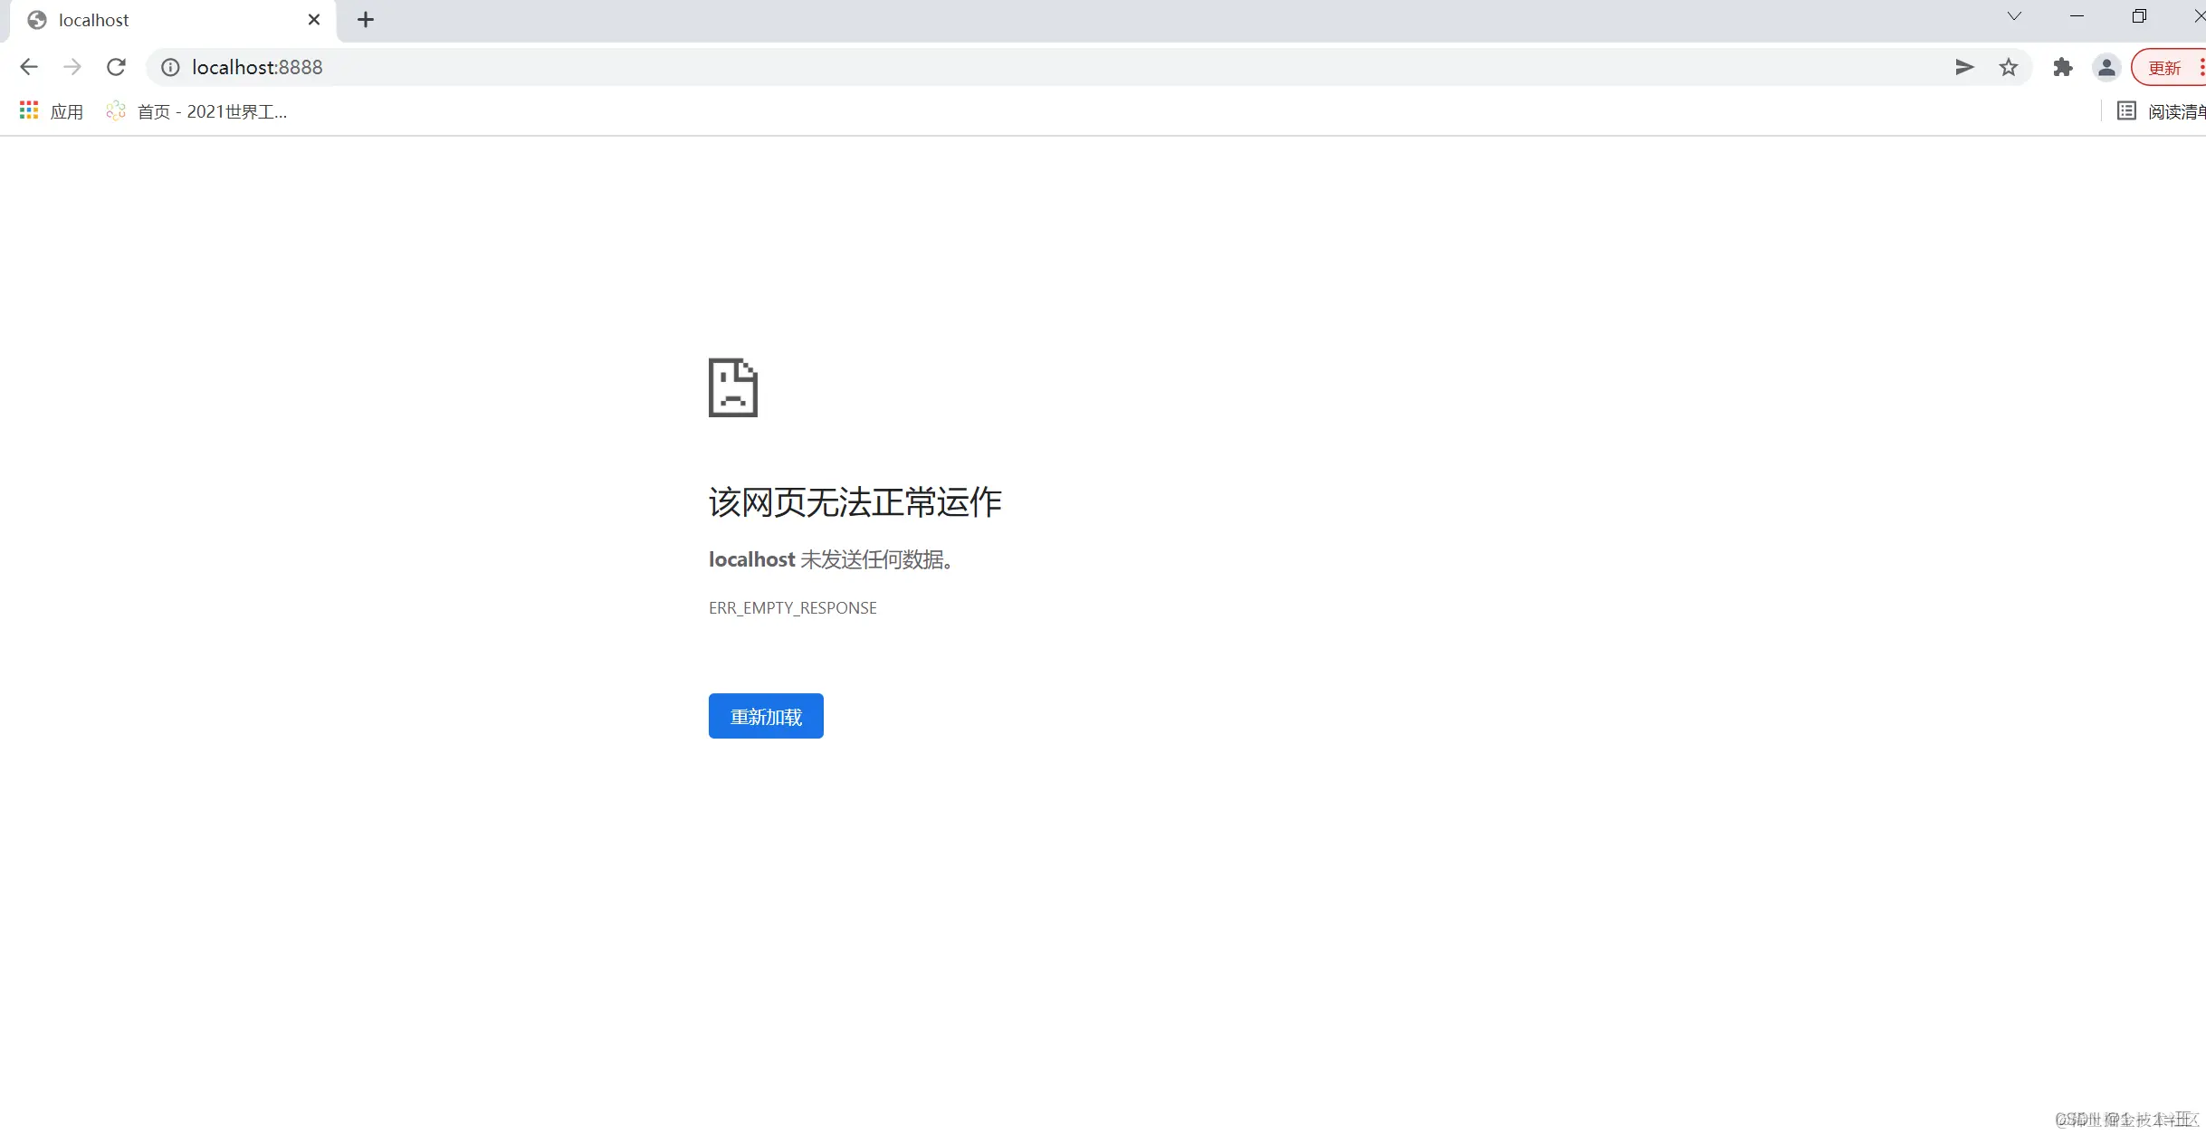The image size is (2206, 1135).
Task: Click the back navigation arrow
Action: pyautogui.click(x=29, y=67)
